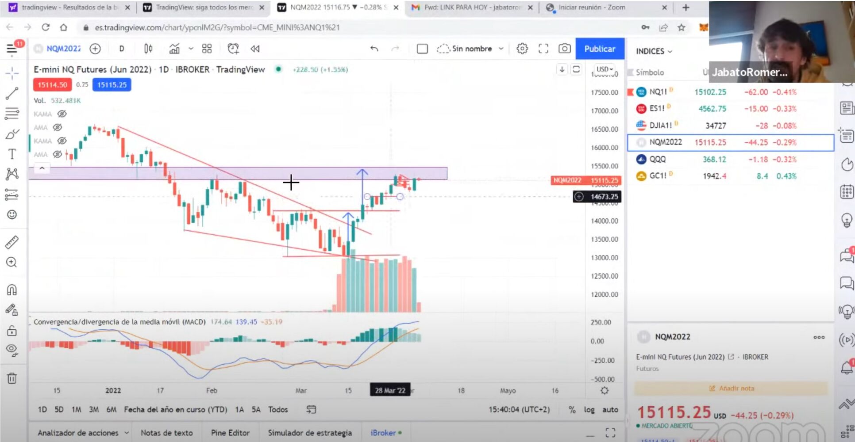
Task: Open the indicator templates dropdown arrow
Action: click(191, 49)
